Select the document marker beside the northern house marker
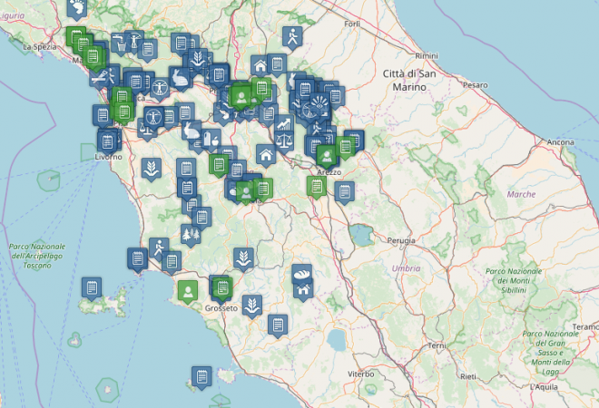Screen dimensions: 599x408 pos(278,65)
